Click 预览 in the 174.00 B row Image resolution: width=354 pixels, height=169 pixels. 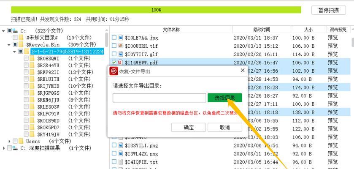(x=333, y=87)
